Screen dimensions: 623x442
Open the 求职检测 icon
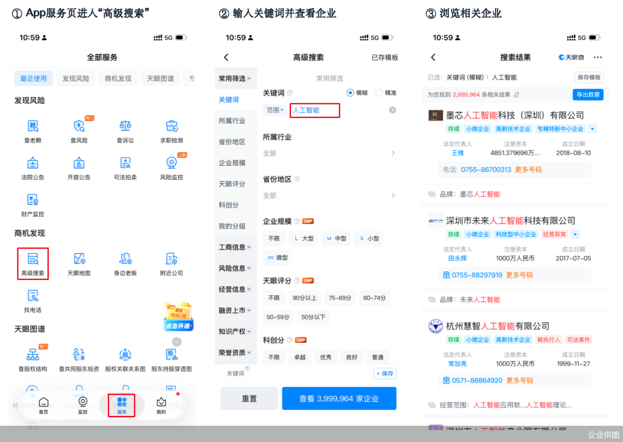coord(171,127)
